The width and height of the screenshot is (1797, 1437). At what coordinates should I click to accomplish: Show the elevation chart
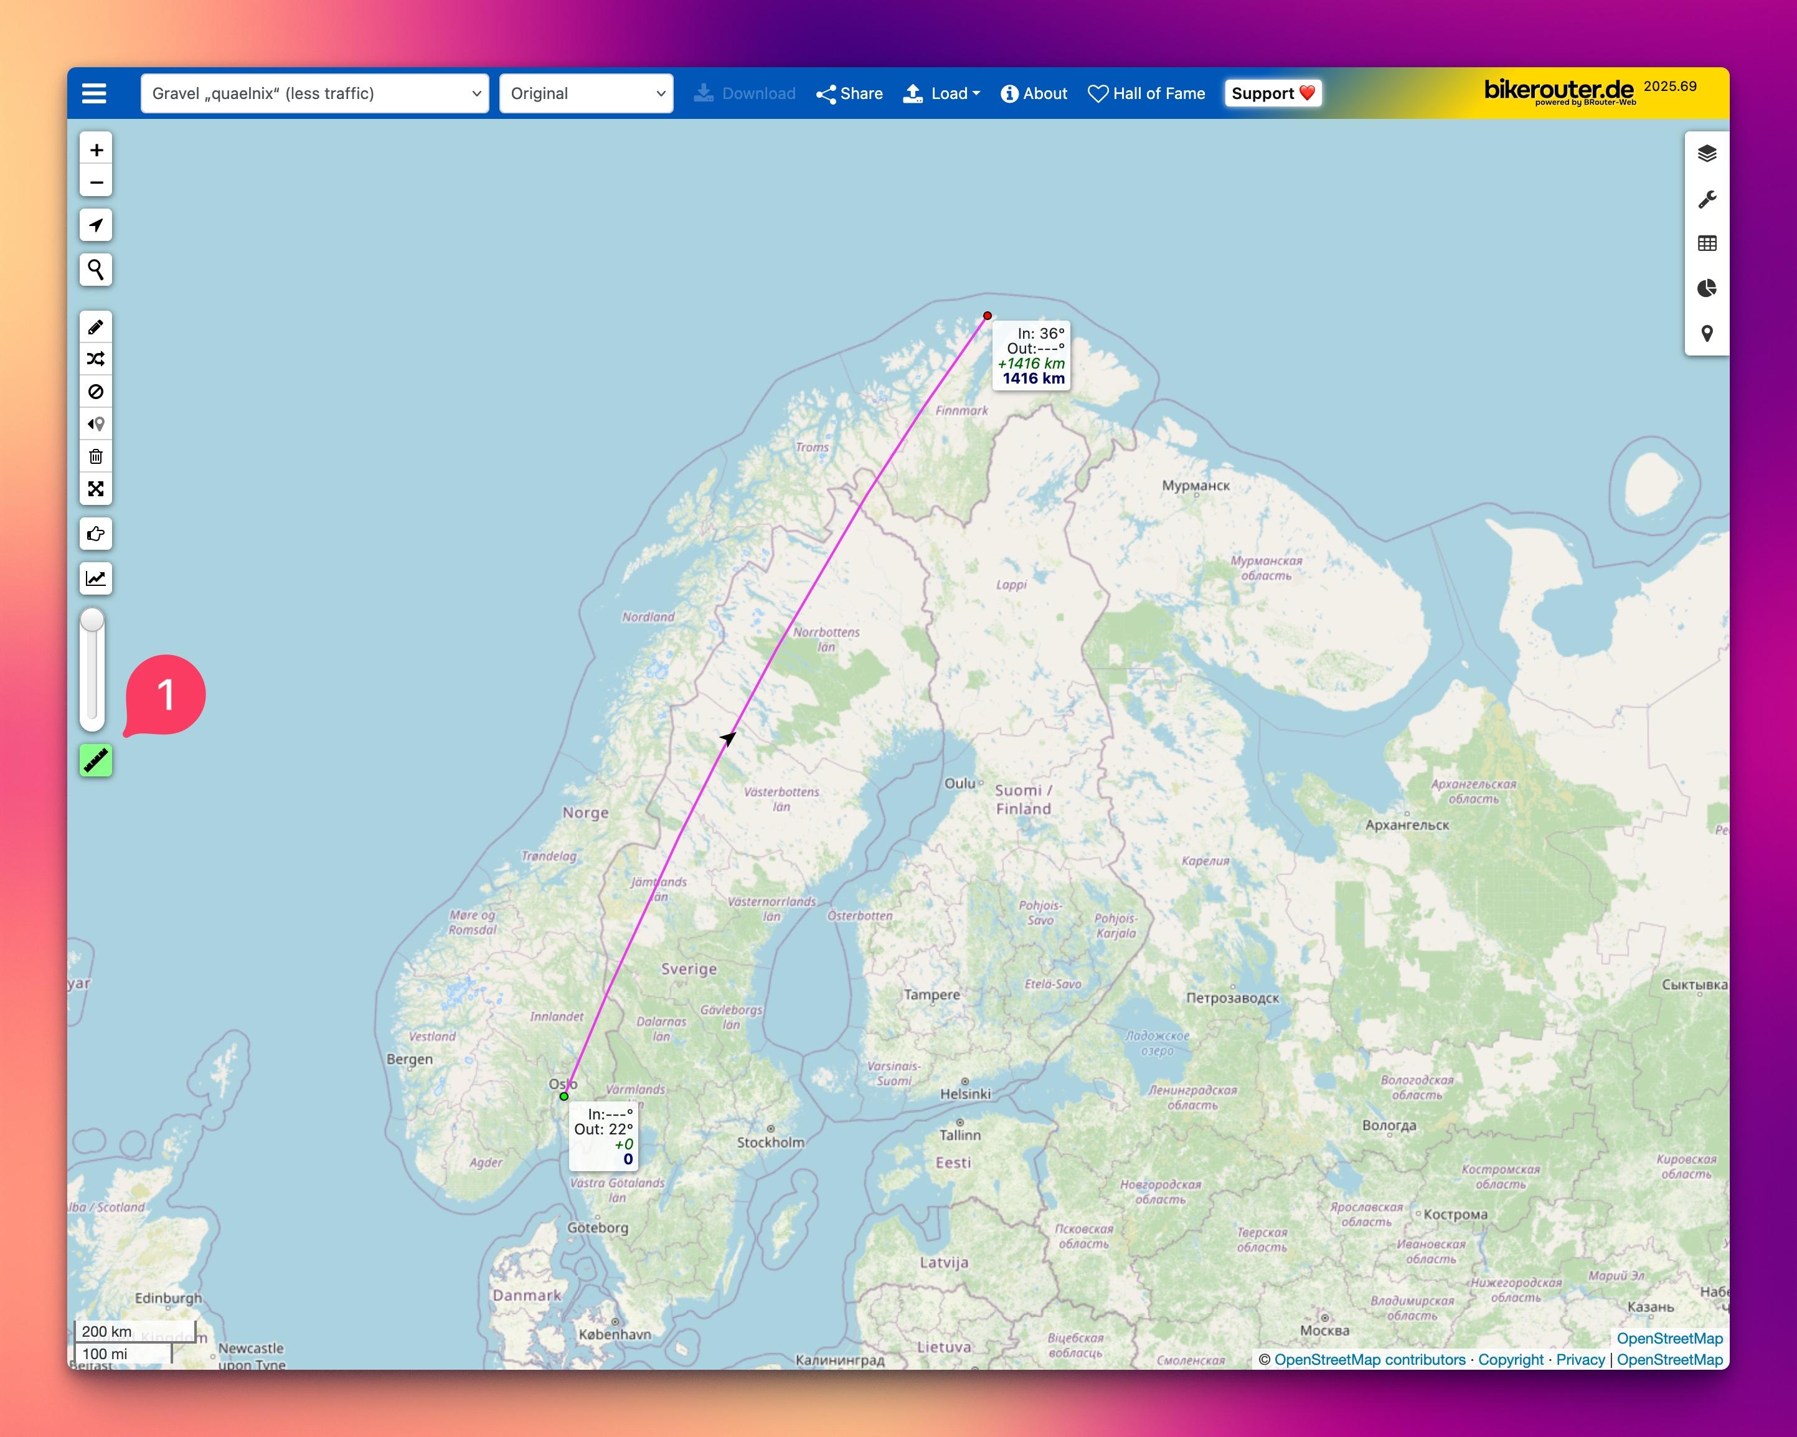pos(96,578)
